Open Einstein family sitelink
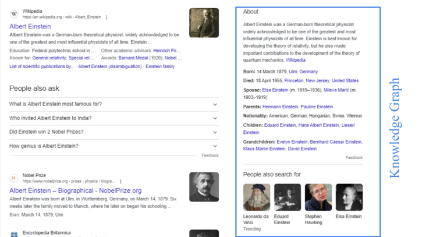 pyautogui.click(x=160, y=66)
